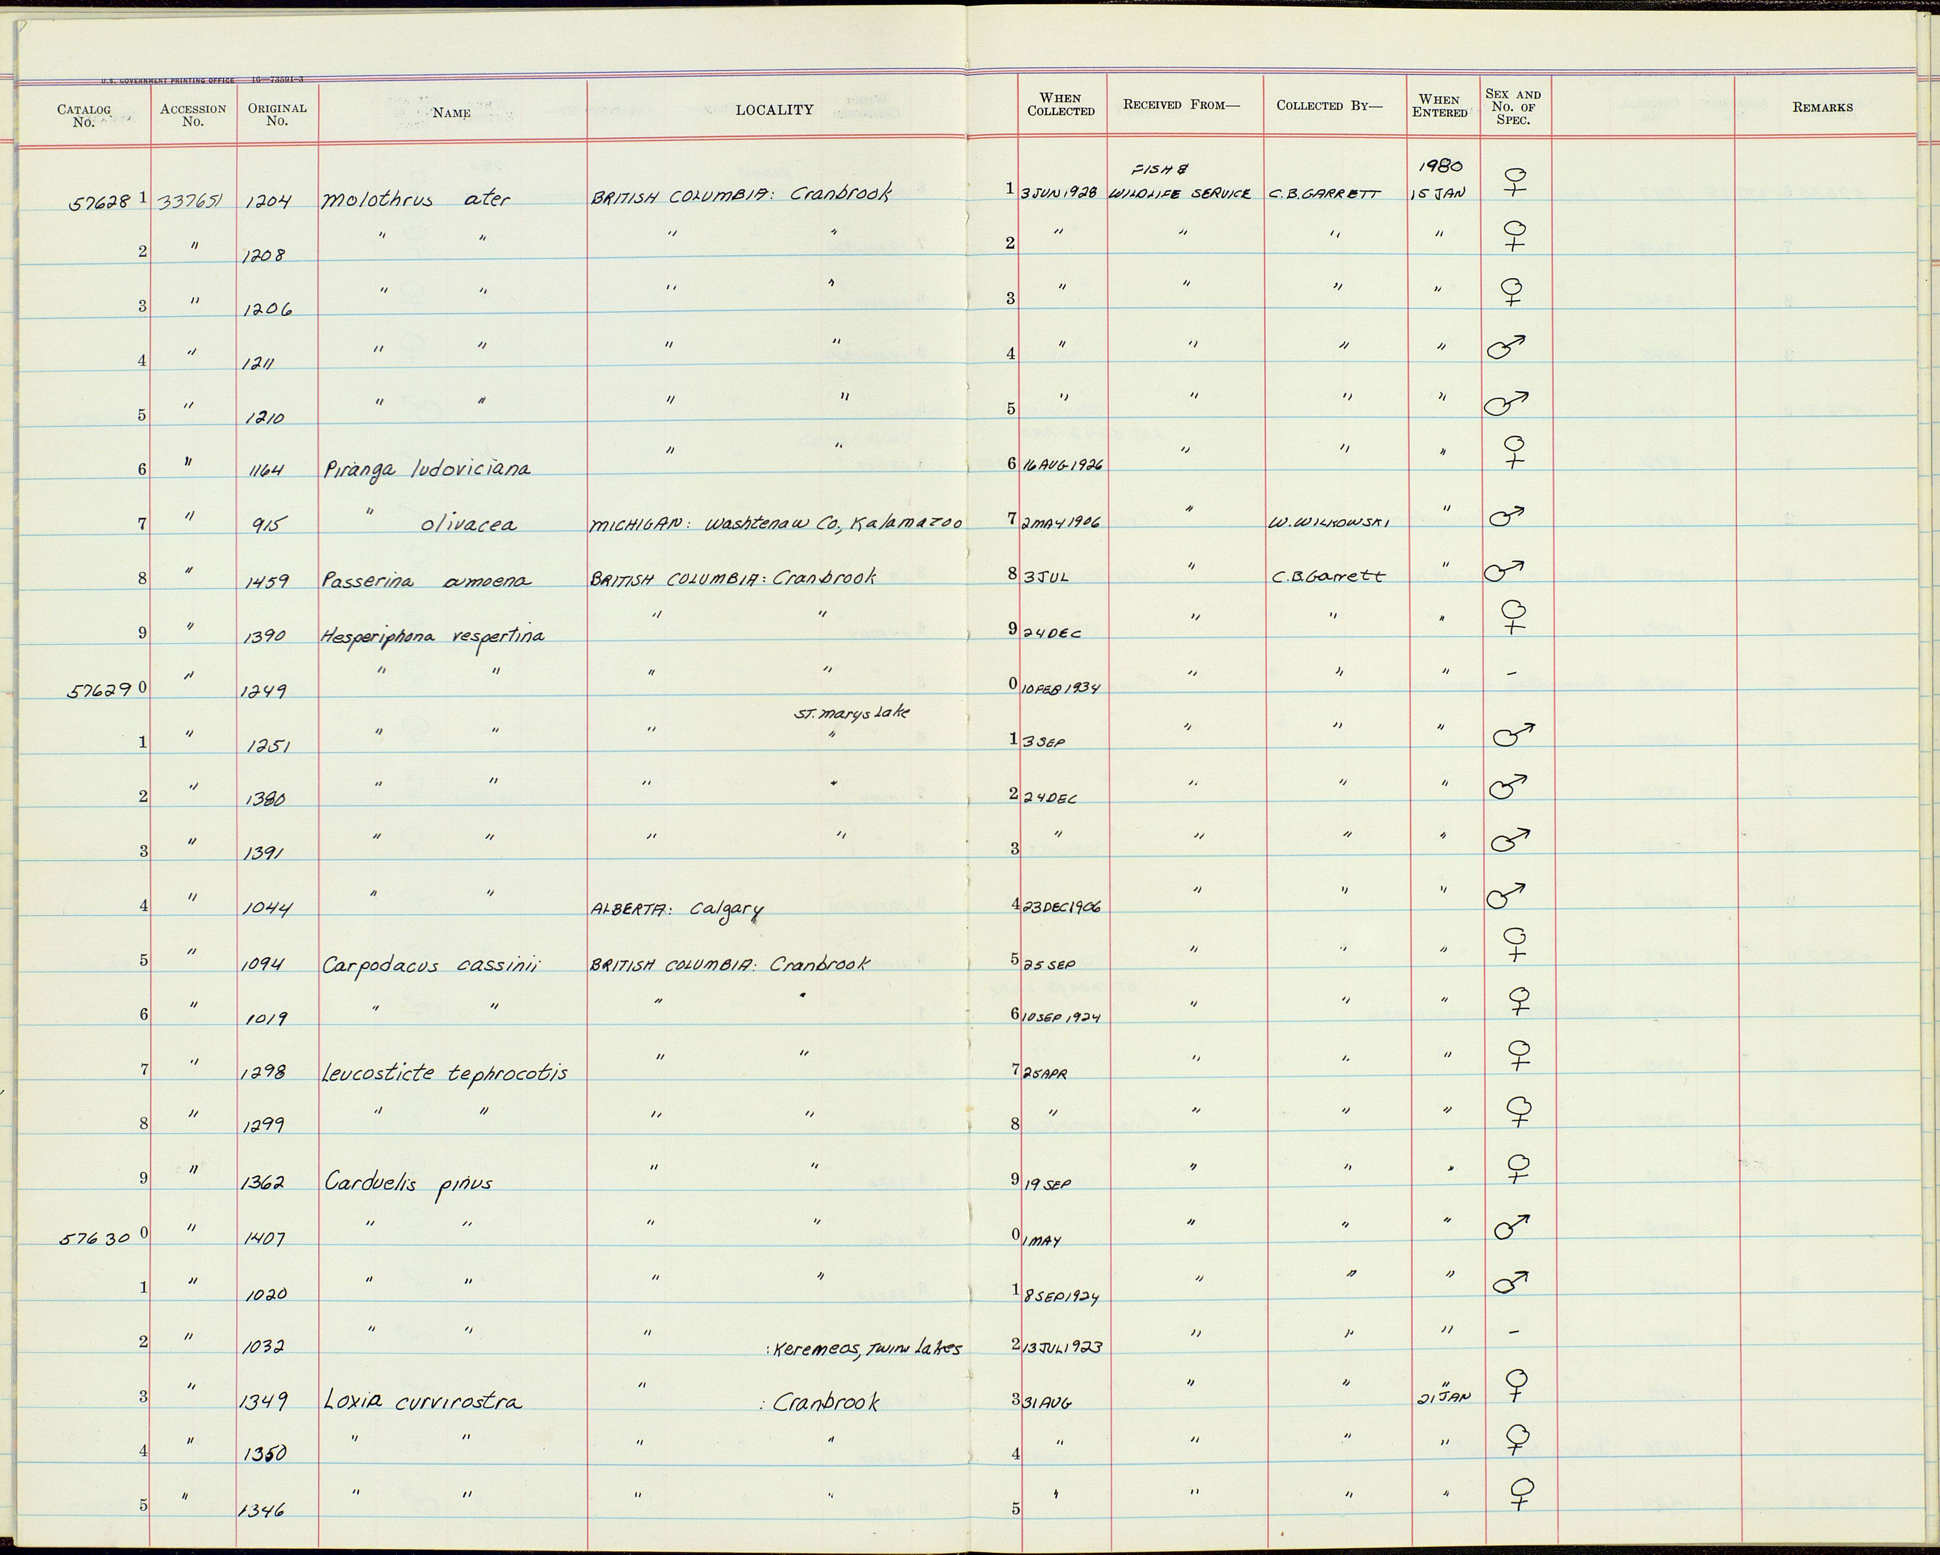
Task: Click the female symbol in Carduelis pinus row 1362
Action: (1519, 1168)
